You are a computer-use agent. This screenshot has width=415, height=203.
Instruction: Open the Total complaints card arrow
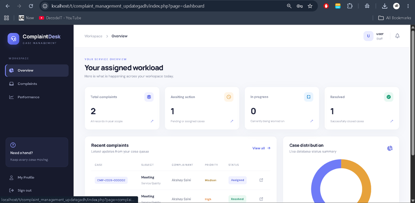(x=152, y=121)
